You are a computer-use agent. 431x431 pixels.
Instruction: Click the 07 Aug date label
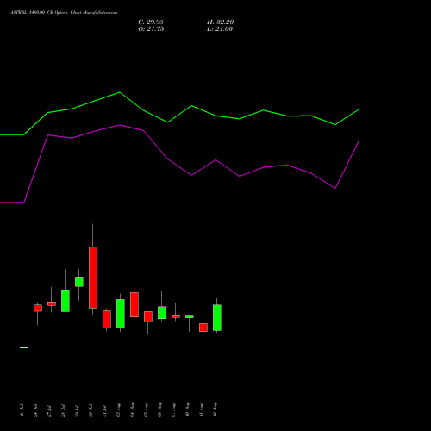point(173,410)
